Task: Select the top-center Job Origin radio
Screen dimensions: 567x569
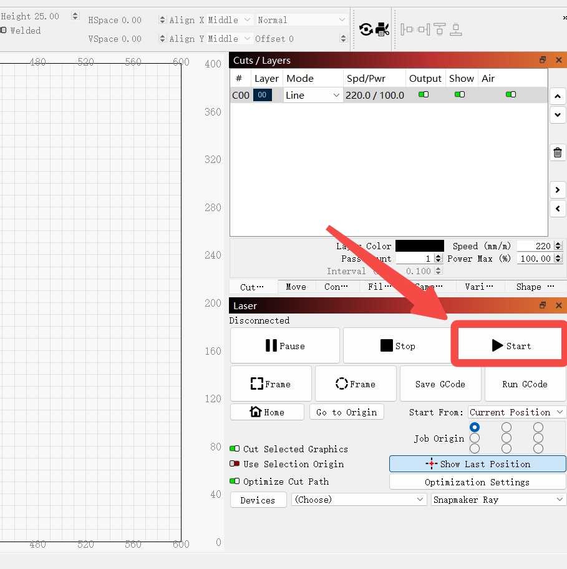Action: tap(506, 427)
